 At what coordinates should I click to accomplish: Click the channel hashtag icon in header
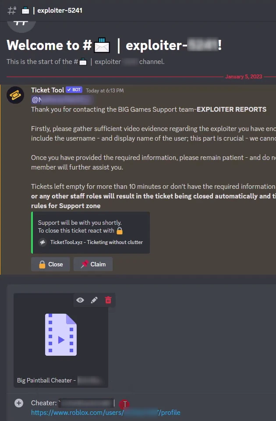coord(12,11)
